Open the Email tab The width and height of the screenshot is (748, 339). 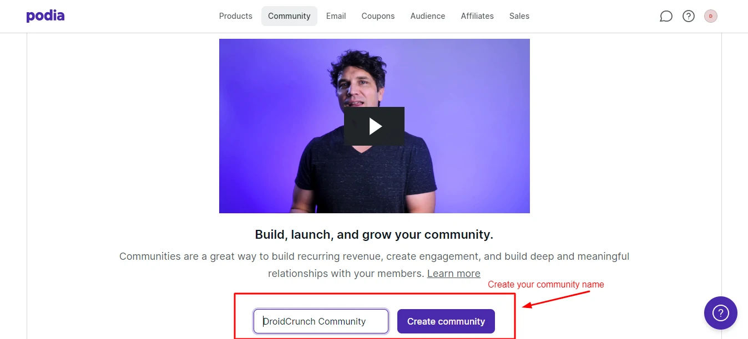point(336,16)
